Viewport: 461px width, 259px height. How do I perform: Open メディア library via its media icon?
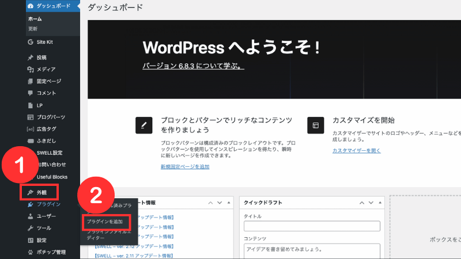click(31, 69)
